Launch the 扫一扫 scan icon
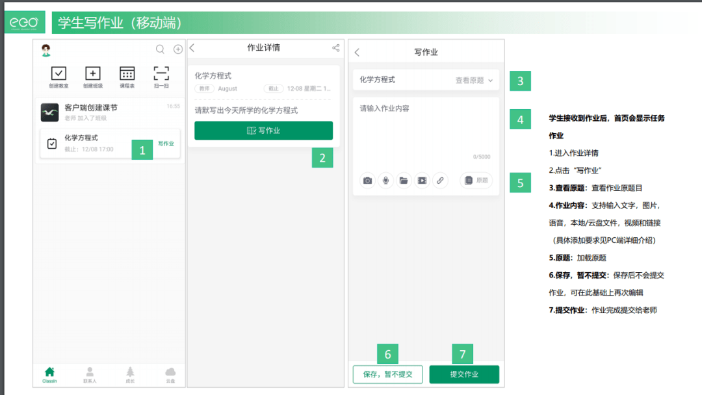The image size is (702, 395). (x=161, y=77)
